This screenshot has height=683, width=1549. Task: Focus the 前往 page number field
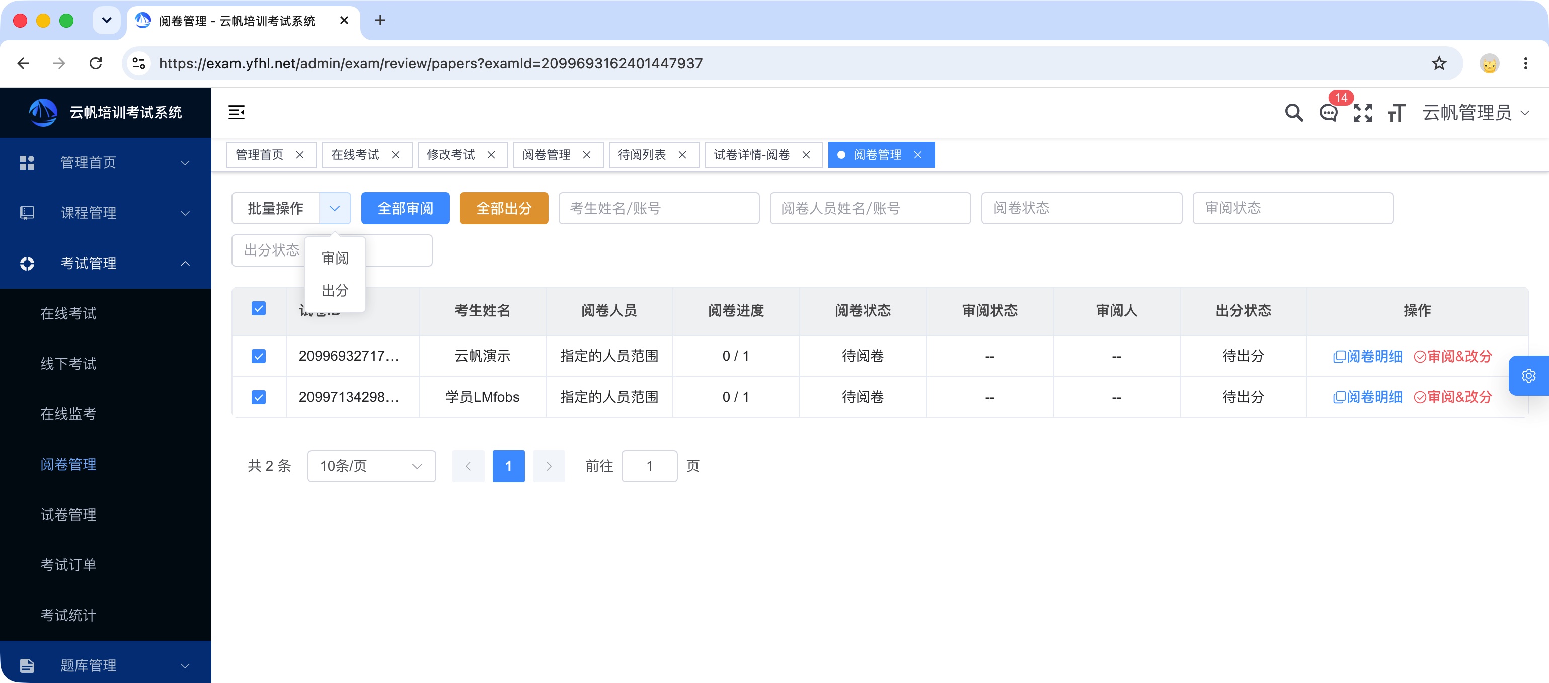[x=649, y=466]
